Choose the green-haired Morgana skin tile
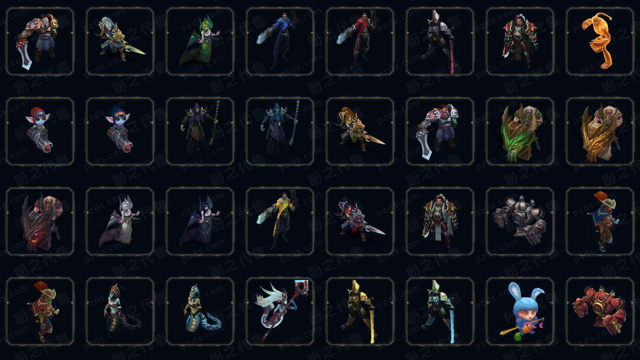Viewport: 640px width, 360px height. click(x=200, y=42)
